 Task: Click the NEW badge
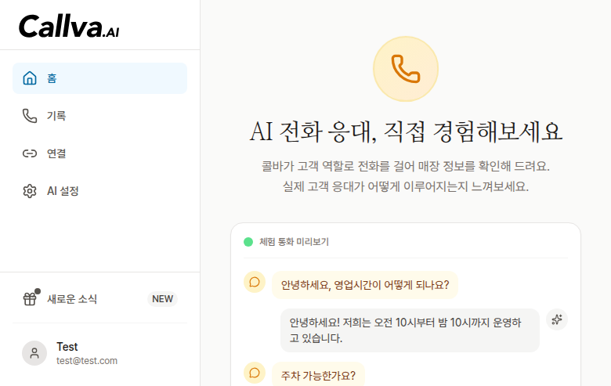pos(162,299)
